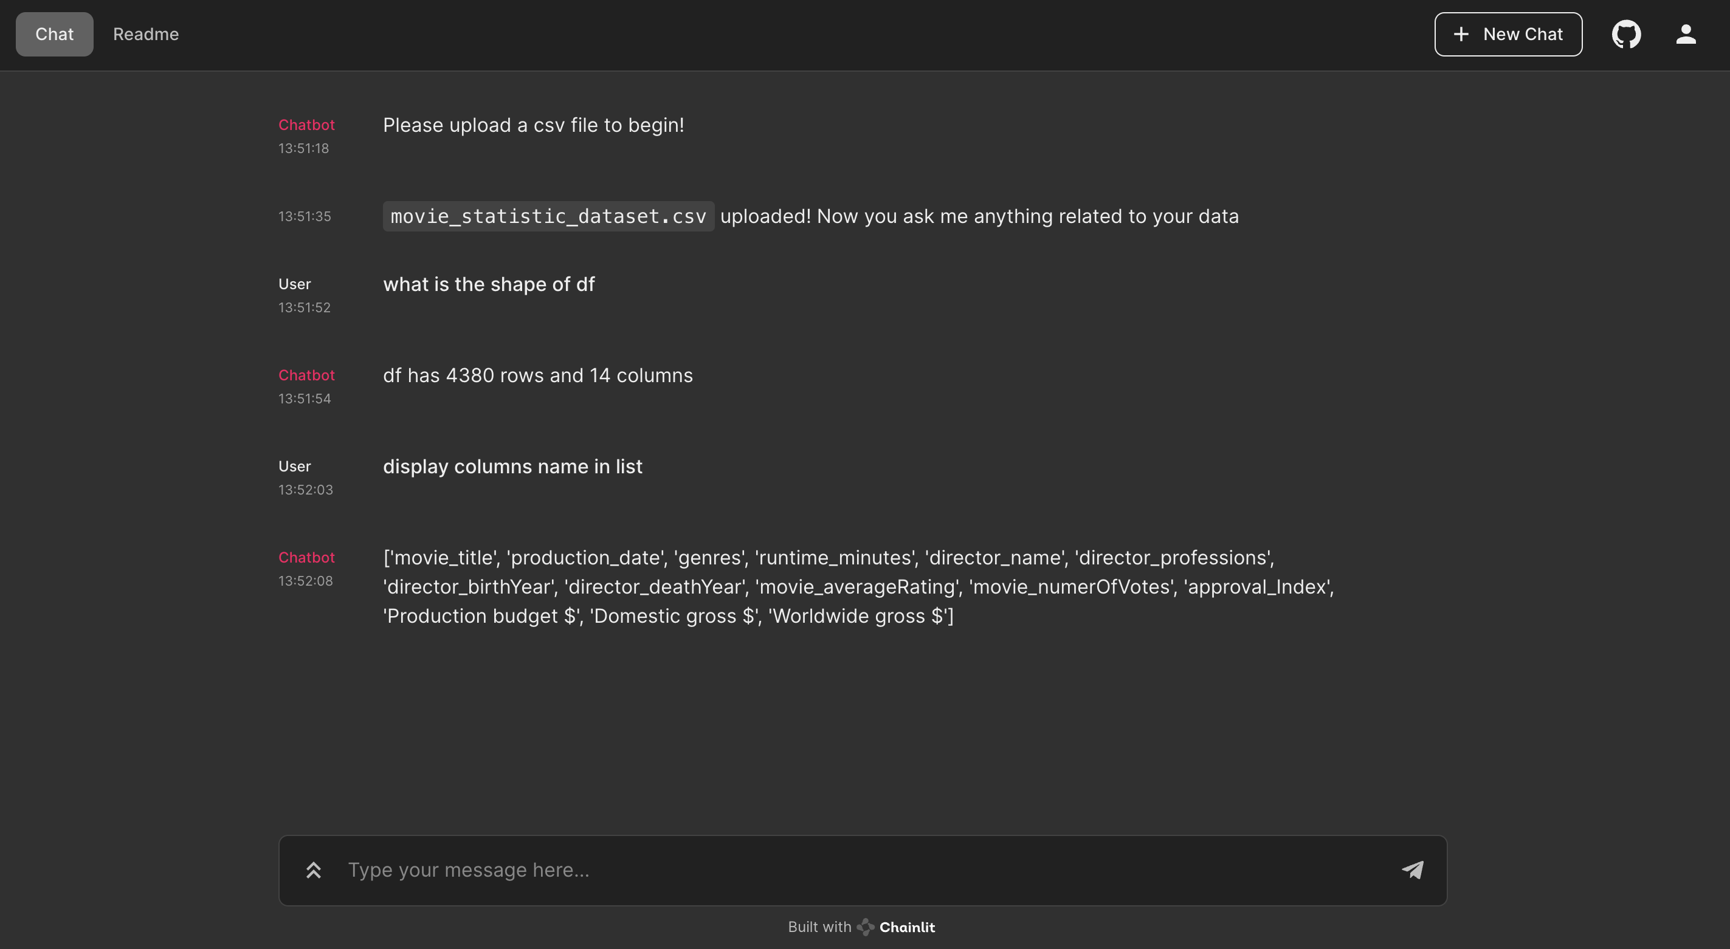Expand chat history with double-chevron icon
The width and height of the screenshot is (1730, 949).
click(314, 870)
